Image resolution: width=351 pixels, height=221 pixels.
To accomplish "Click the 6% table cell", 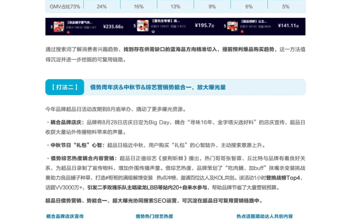I will click(249, 7).
